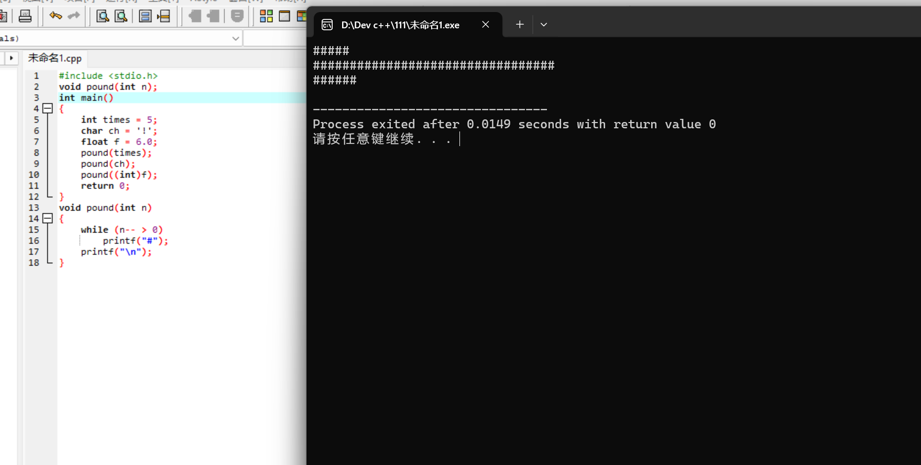Screen dimensions: 921x465
Task: Click the greyed Redo arrow icon
Action: (x=74, y=16)
